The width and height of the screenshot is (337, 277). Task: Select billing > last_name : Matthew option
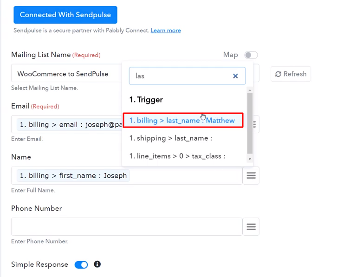[183, 120]
